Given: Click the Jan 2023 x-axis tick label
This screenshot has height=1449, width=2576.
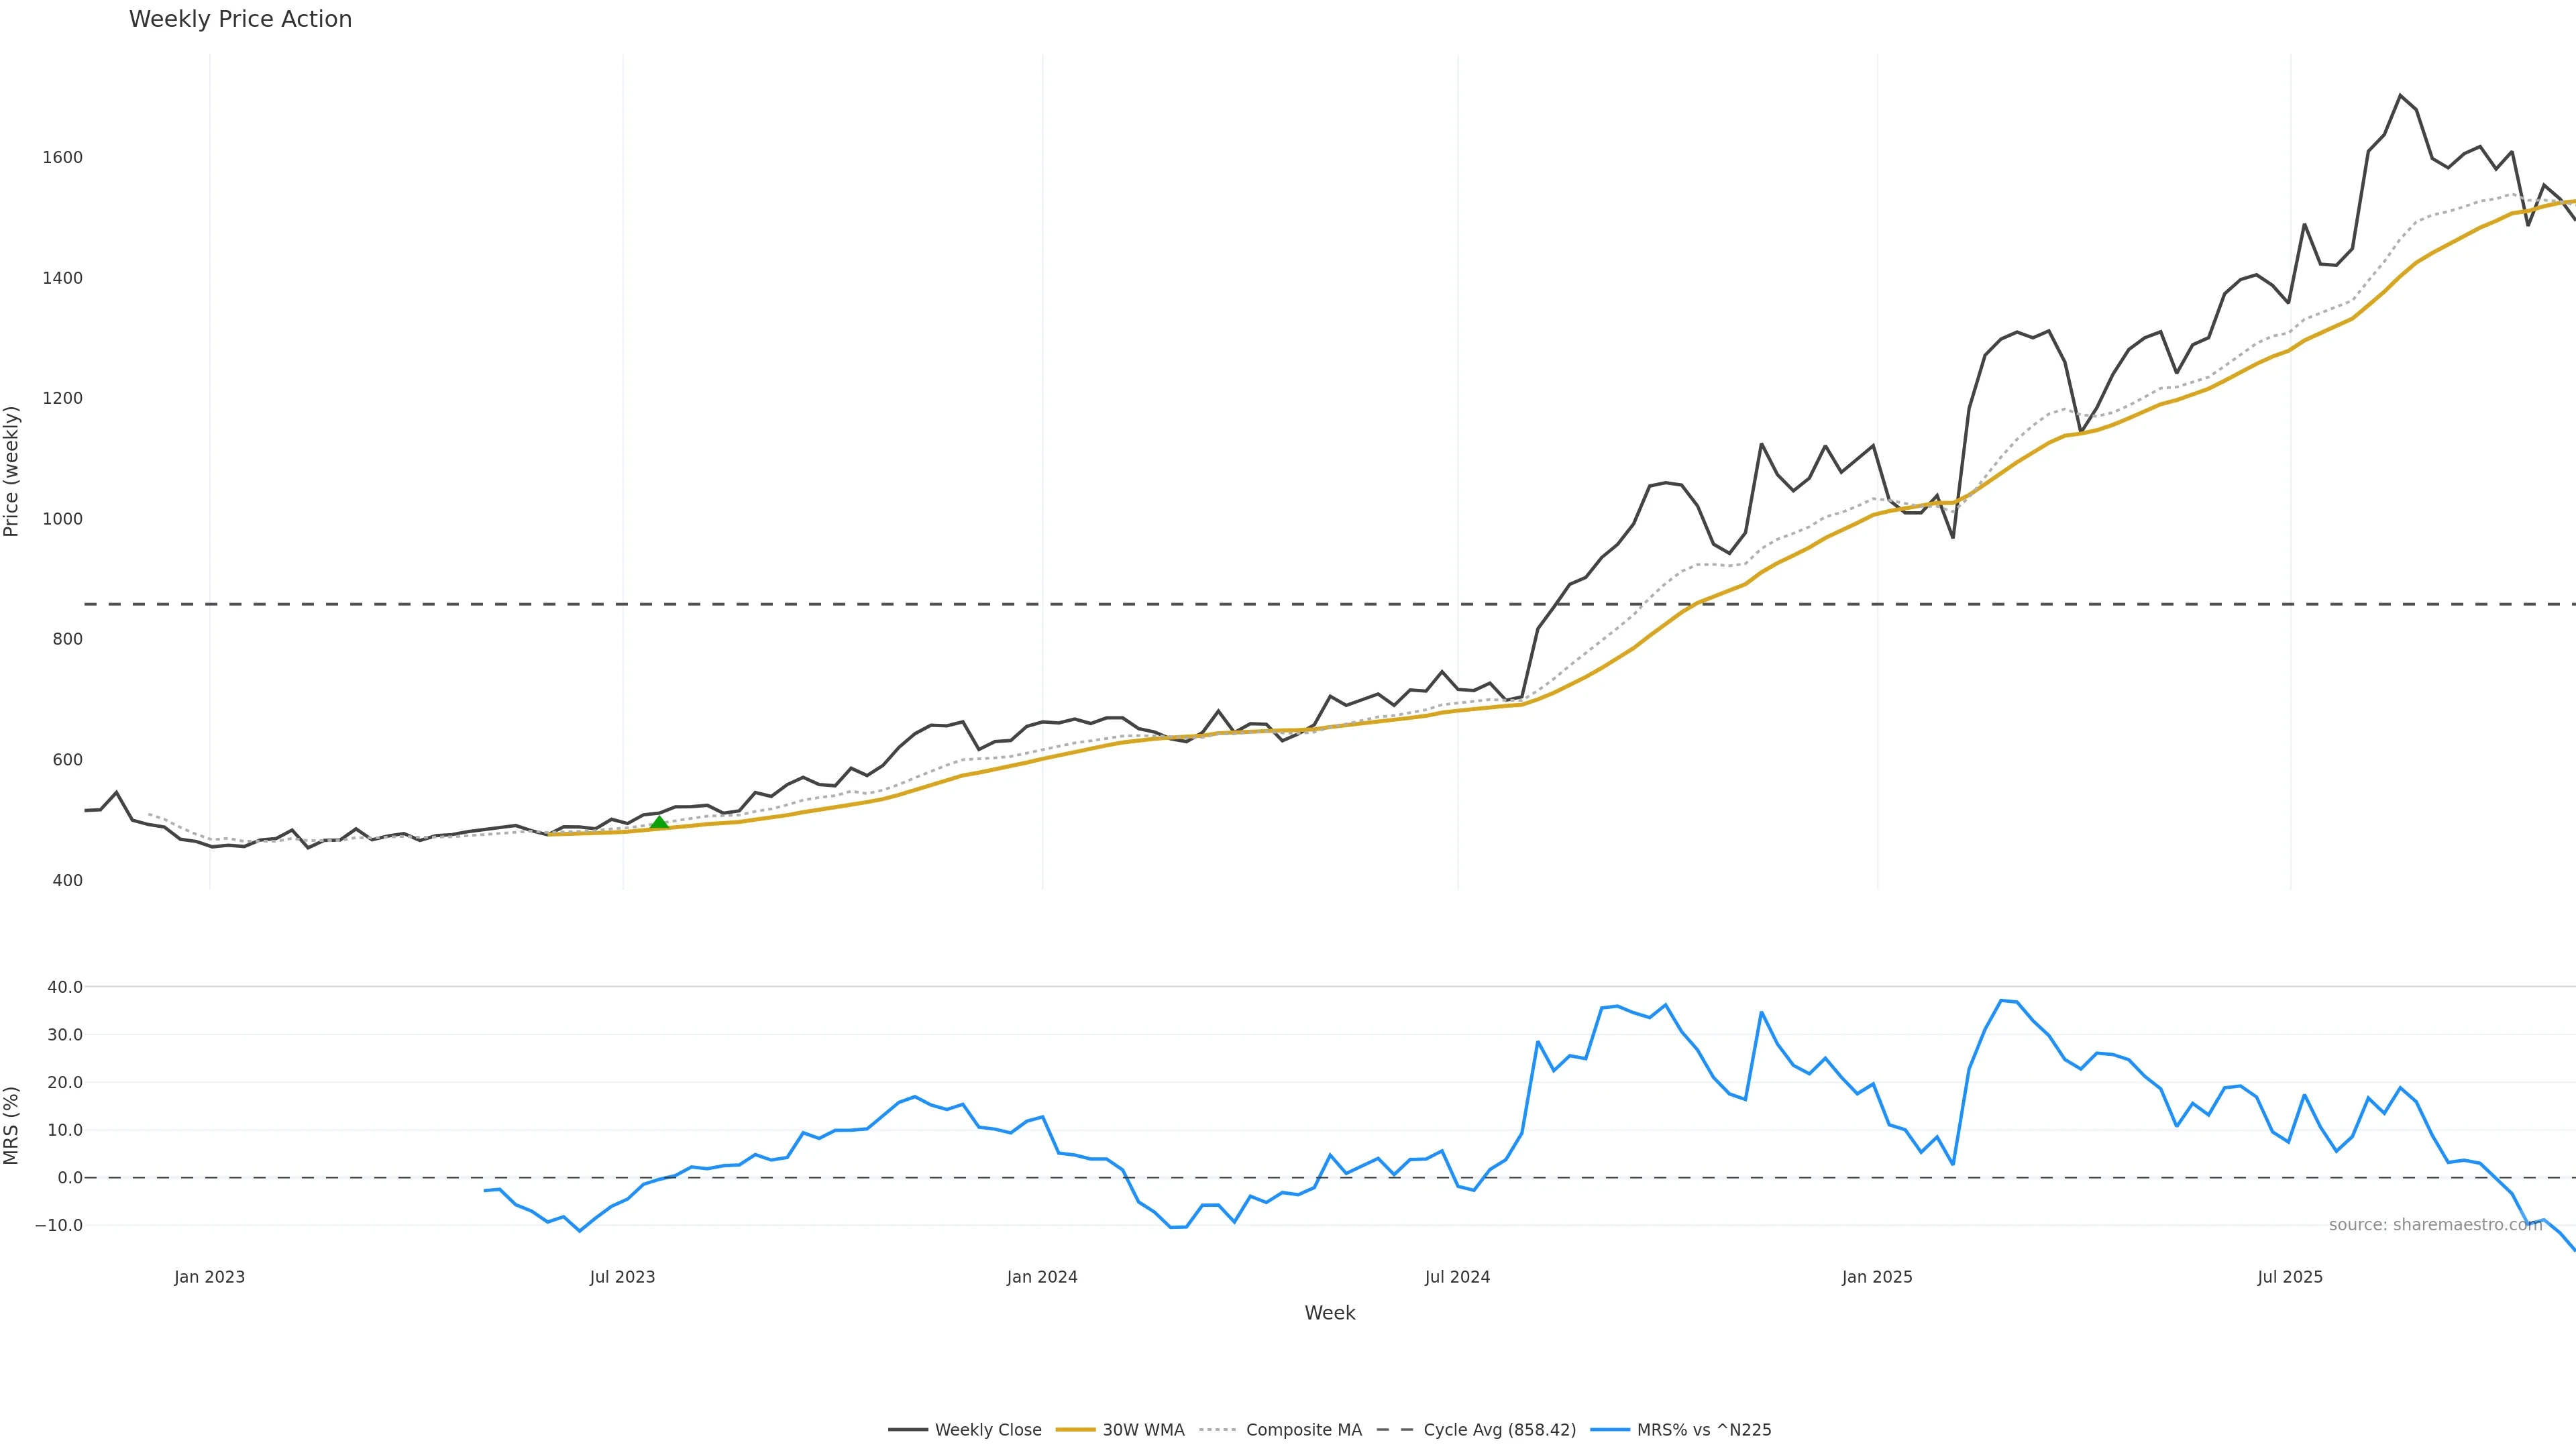Looking at the screenshot, I should click(x=209, y=1277).
